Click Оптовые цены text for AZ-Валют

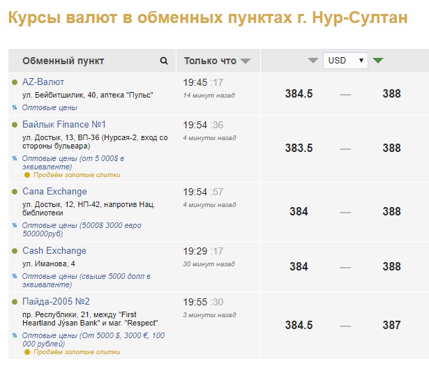pos(50,108)
